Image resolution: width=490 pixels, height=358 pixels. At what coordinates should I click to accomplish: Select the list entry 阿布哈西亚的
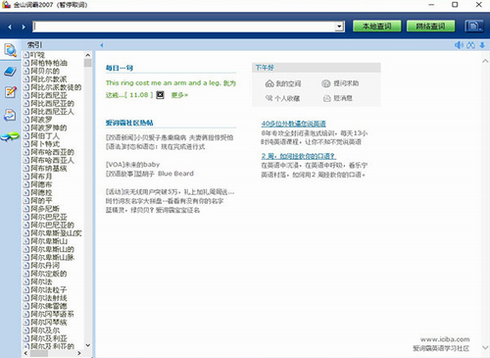point(52,152)
